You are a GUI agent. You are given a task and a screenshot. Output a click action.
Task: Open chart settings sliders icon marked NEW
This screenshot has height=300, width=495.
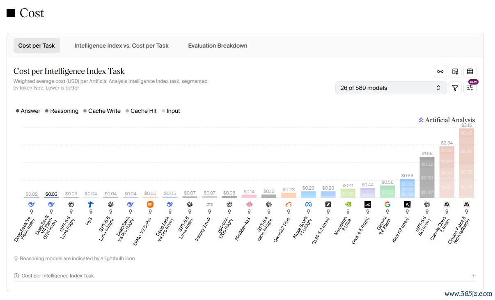(470, 88)
